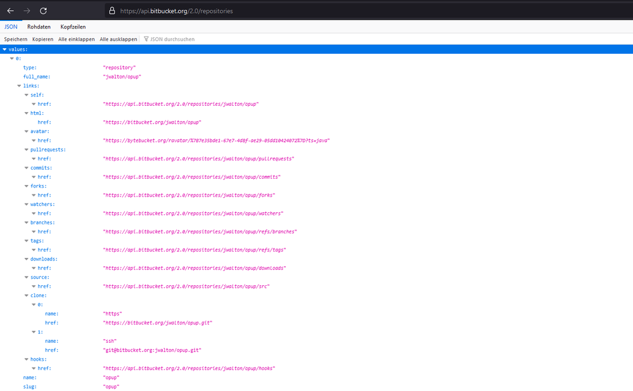This screenshot has width=633, height=391.
Task: Click Alle ausklappen to expand everything
Action: click(118, 39)
